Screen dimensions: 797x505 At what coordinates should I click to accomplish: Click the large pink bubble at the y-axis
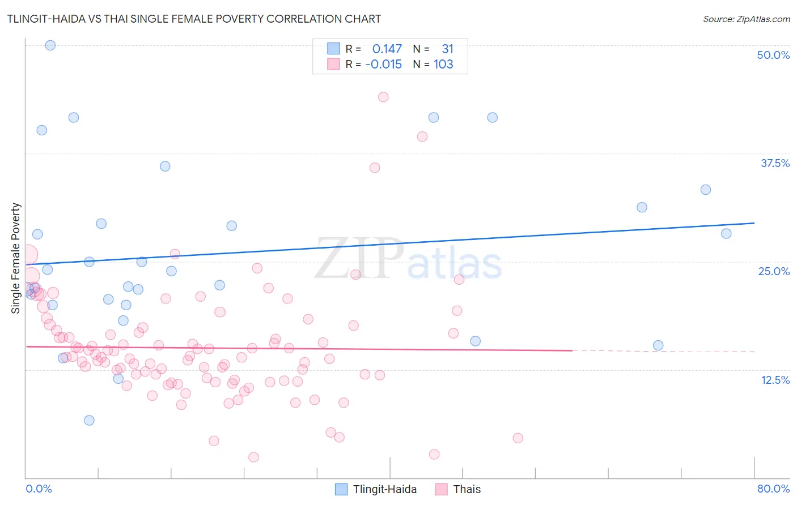coord(26,255)
